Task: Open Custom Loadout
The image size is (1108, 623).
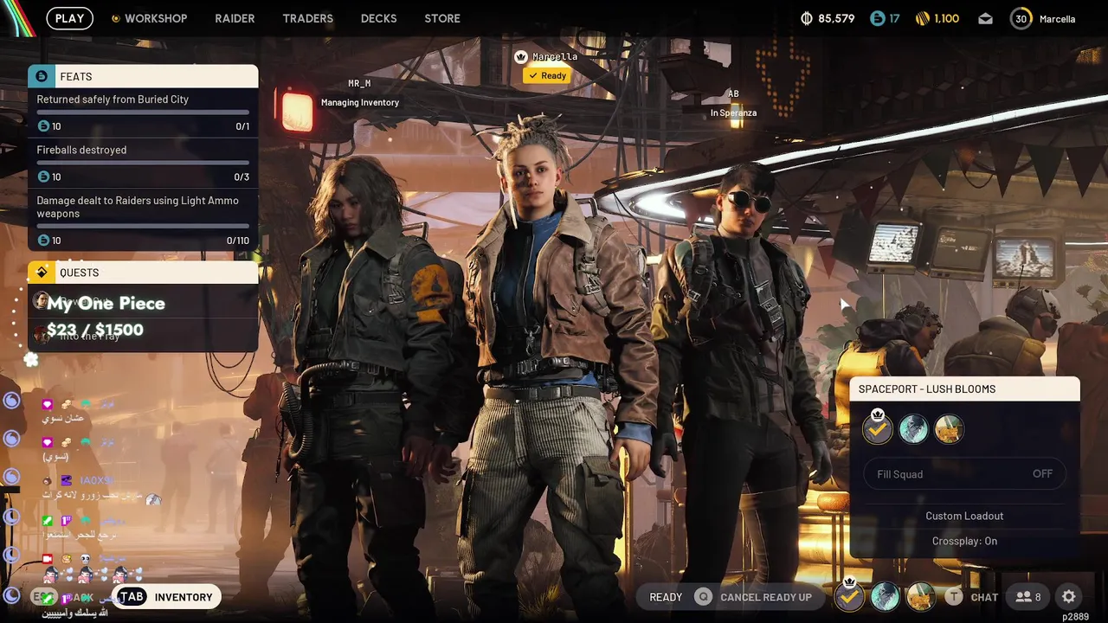Action: pos(964,516)
